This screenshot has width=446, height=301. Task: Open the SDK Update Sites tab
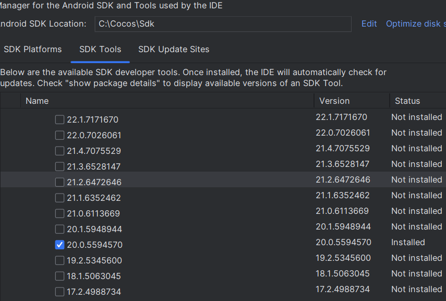(x=174, y=50)
